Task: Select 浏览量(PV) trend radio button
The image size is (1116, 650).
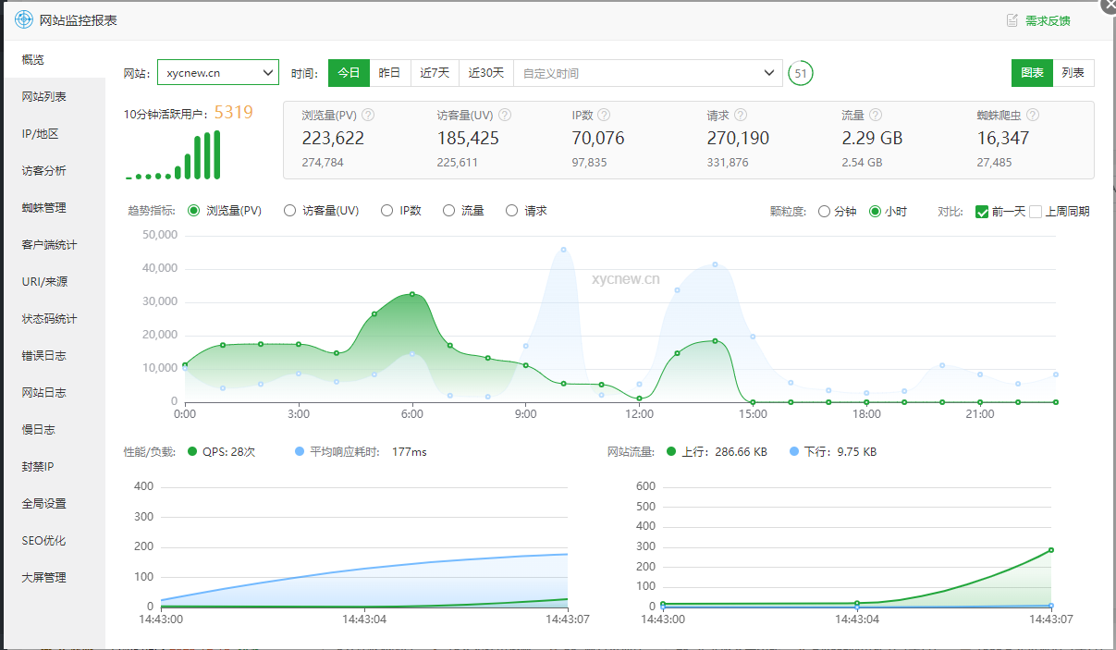Action: click(x=193, y=211)
